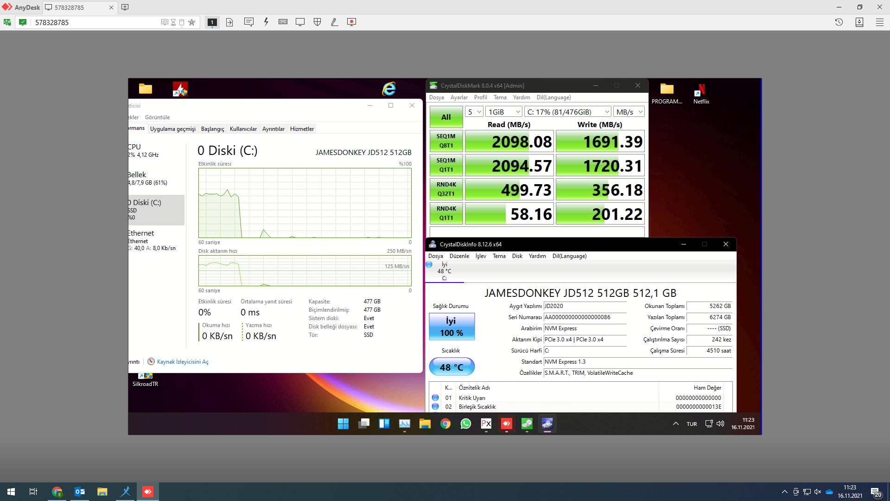Start session recording with the red-dot icon
The height and width of the screenshot is (501, 890).
pyautogui.click(x=351, y=22)
